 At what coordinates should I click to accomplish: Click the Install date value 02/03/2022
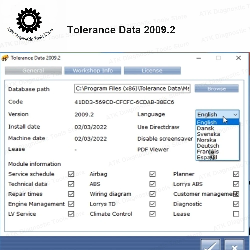(x=91, y=127)
